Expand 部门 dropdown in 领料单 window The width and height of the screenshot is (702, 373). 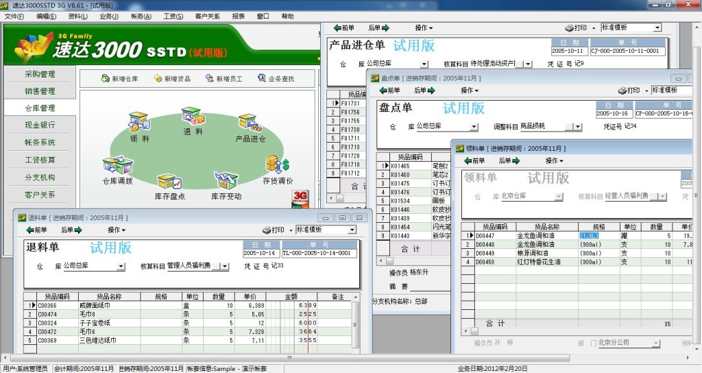656,344
